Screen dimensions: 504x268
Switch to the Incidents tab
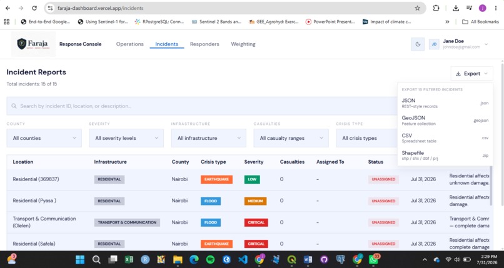click(166, 44)
